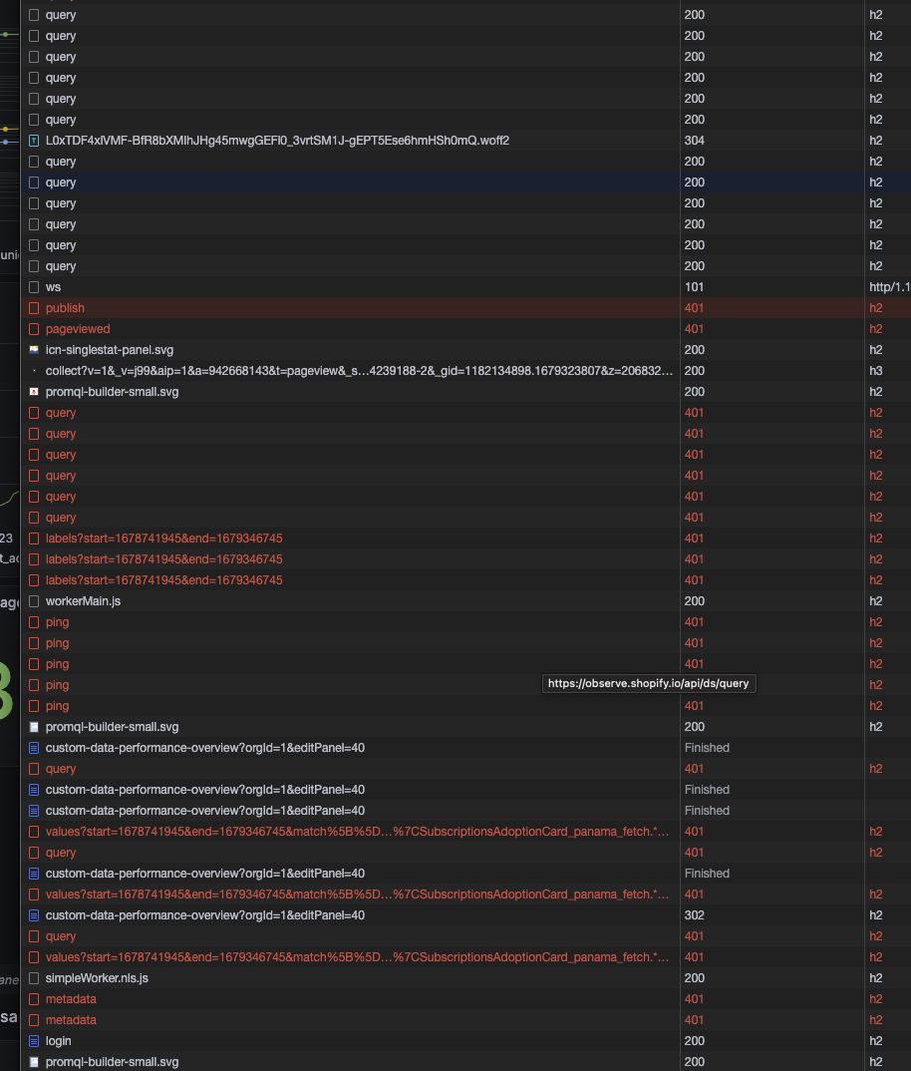Click the blue icon beside a custom-data-performance-overview request
The width and height of the screenshot is (911, 1071).
click(x=33, y=747)
